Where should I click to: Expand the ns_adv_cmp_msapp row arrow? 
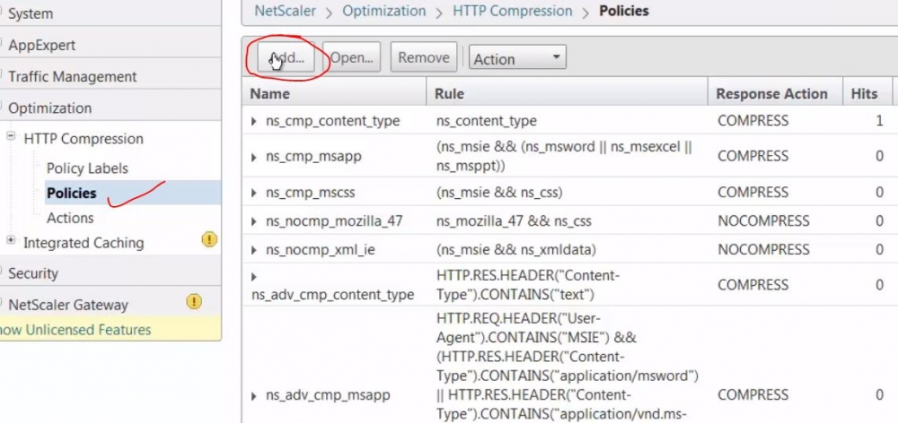[254, 395]
